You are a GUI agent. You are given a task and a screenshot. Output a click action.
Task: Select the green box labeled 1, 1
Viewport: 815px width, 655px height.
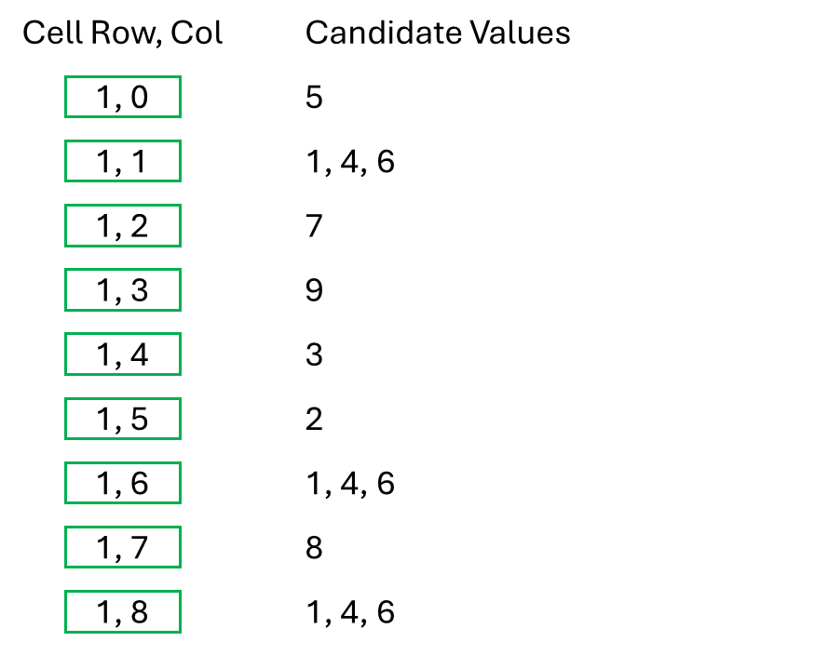[122, 162]
